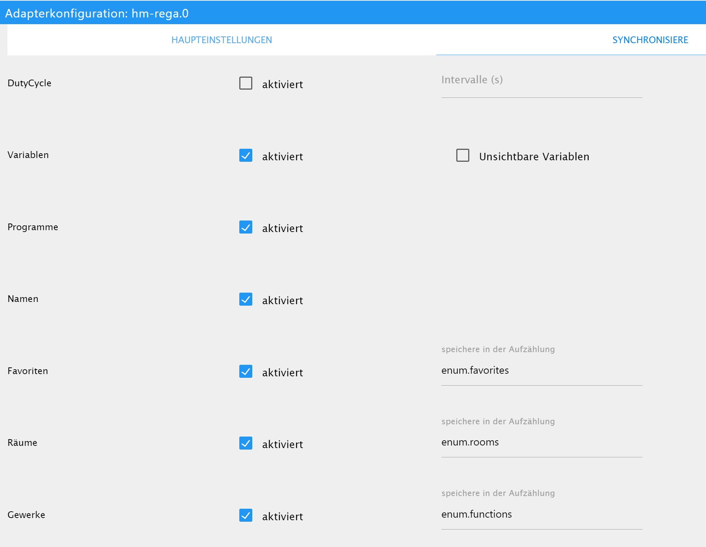Click the 'Unsichtbare Variablen' label text
706x547 pixels.
(534, 157)
